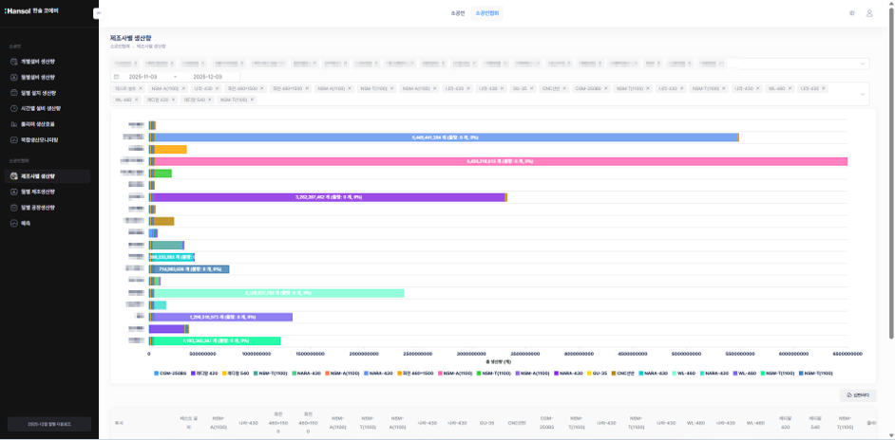Image resolution: width=895 pixels, height=440 pixels.
Task: Click the user profile icon
Action: 869,13
